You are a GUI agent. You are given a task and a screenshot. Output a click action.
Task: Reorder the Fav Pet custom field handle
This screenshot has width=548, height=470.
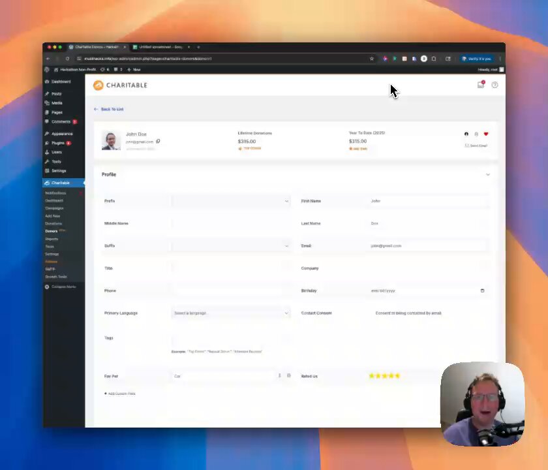(280, 375)
